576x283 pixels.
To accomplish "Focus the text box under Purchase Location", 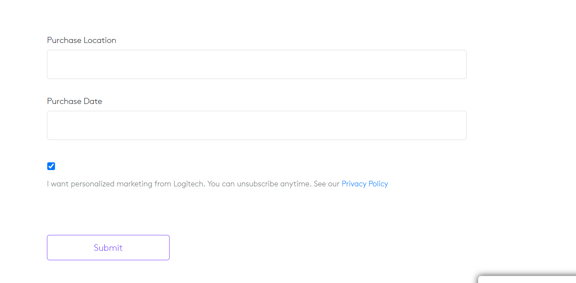I will [x=257, y=64].
